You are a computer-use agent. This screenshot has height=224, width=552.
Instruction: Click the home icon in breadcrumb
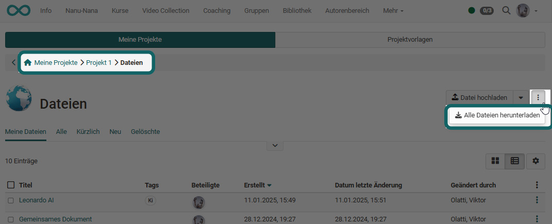[x=28, y=63]
